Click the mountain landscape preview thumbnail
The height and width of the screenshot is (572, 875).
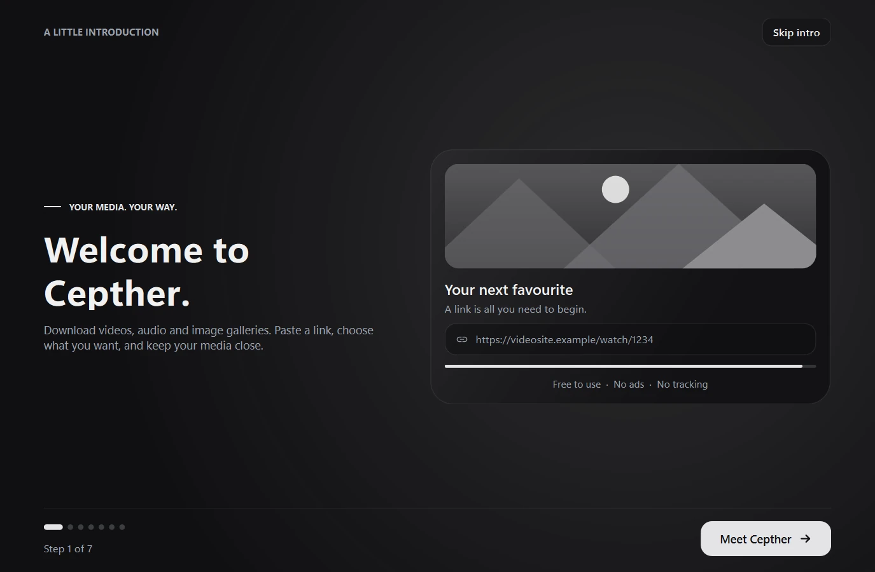pos(630,216)
